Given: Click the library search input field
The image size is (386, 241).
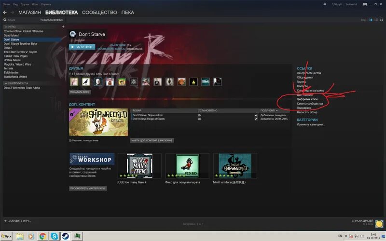Looking at the screenshot, I should tap(22, 20).
